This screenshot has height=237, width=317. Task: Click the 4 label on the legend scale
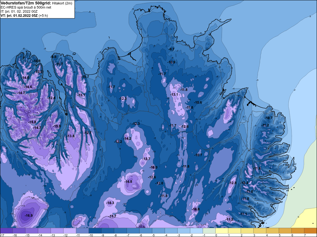(267, 235)
